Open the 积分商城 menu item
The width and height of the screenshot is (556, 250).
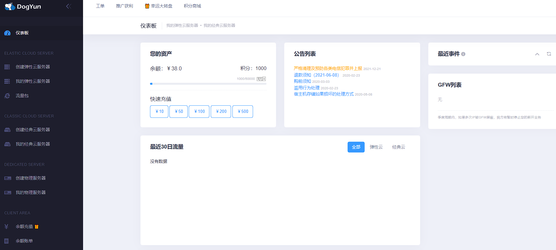[x=192, y=6]
